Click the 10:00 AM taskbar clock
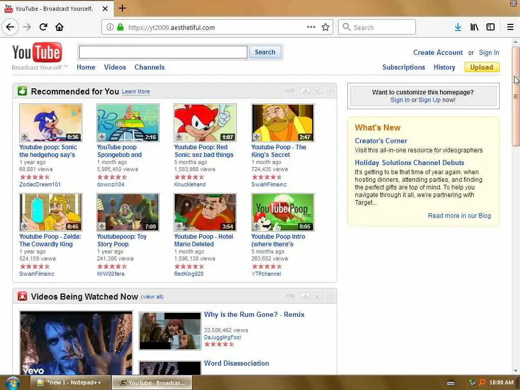Screen dimensions: 520x390 (x=501, y=383)
